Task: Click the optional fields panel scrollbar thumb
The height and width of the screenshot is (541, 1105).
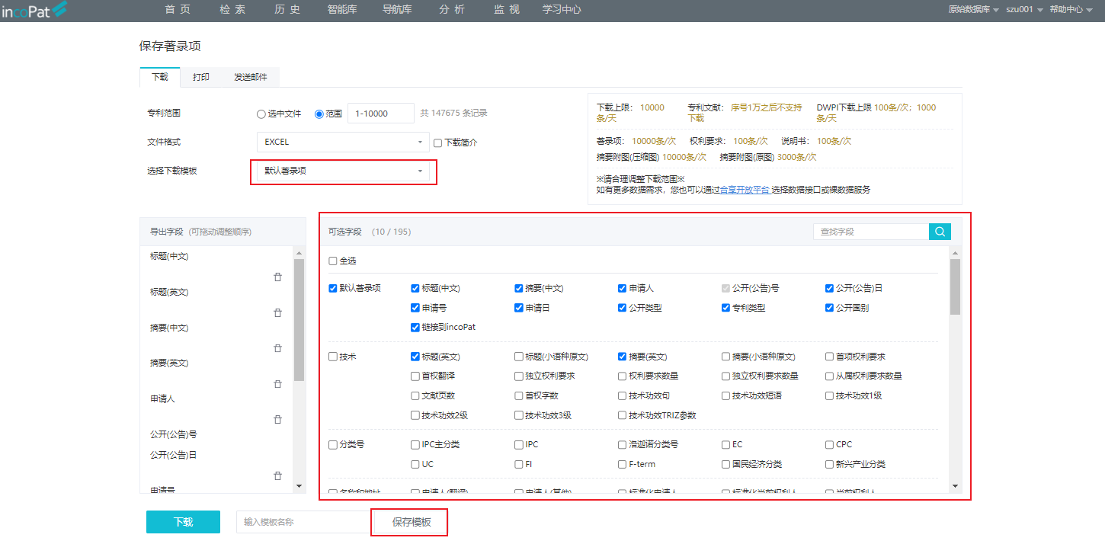Action: point(955,287)
